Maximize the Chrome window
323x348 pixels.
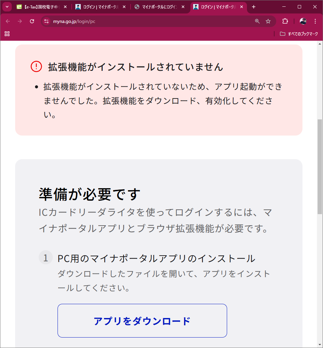[x=299, y=7]
